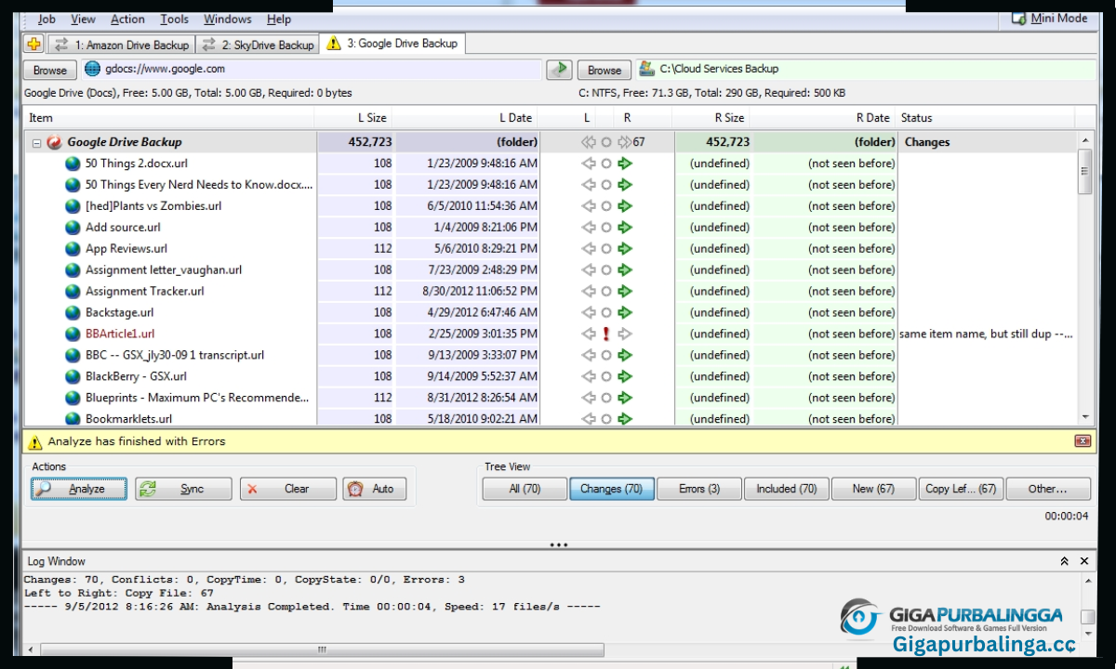1116x669 pixels.
Task: Select do-nothing circle on Backstage.url row
Action: click(606, 313)
